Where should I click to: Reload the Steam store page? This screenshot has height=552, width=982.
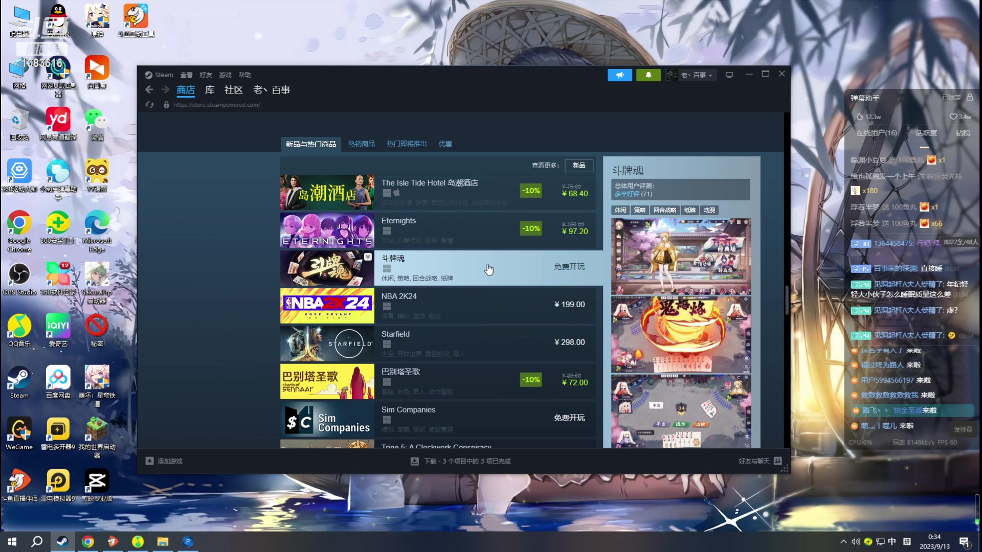point(149,105)
